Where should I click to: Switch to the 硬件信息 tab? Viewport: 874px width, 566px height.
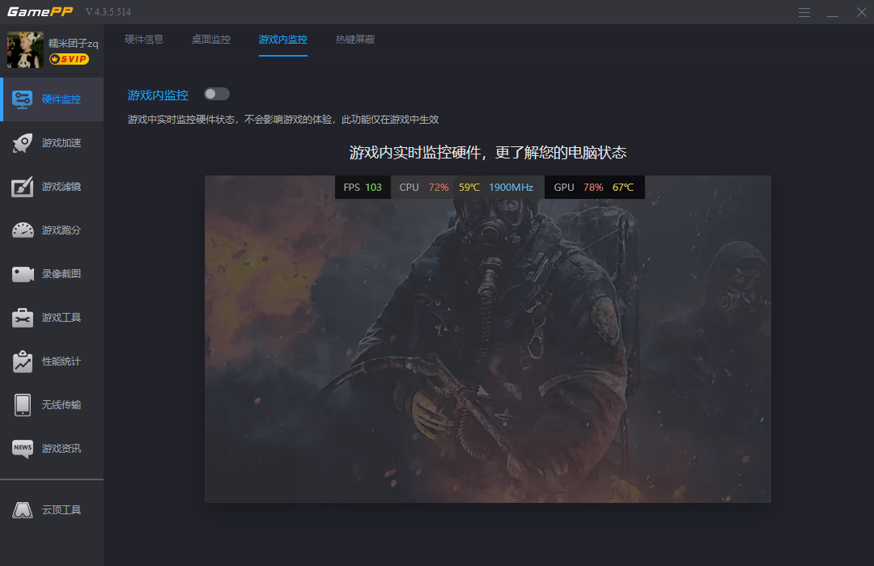coord(143,39)
